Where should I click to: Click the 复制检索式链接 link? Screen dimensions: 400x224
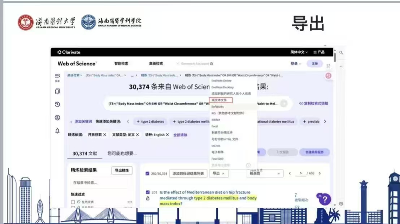click(x=314, y=103)
